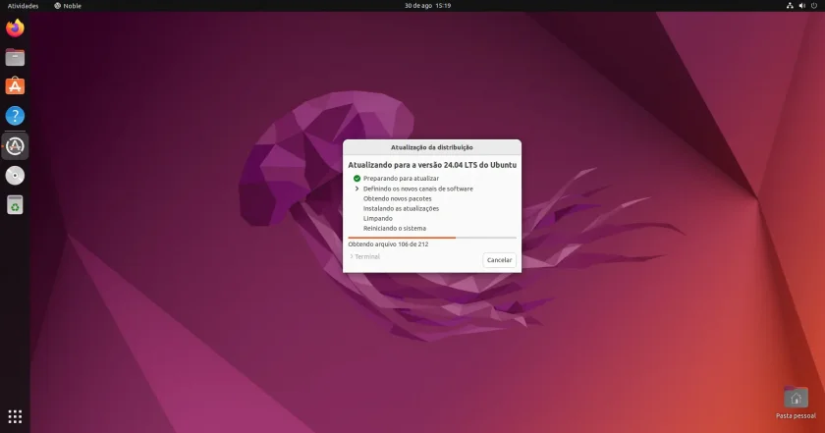The image size is (825, 433).
Task: Click the green check next to Preparando para atualizar
Action: 357,179
